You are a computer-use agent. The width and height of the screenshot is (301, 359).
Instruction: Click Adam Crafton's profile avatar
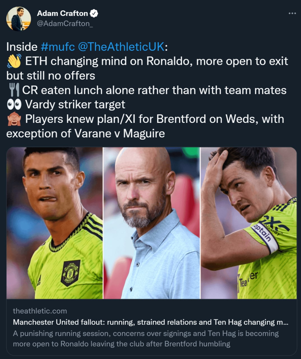[19, 19]
